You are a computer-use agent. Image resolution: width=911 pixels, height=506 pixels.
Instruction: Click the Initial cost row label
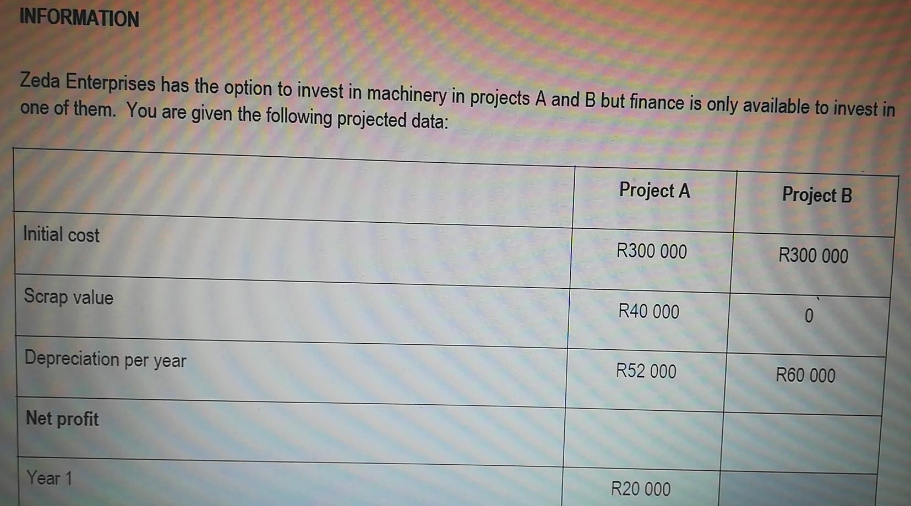tap(61, 235)
